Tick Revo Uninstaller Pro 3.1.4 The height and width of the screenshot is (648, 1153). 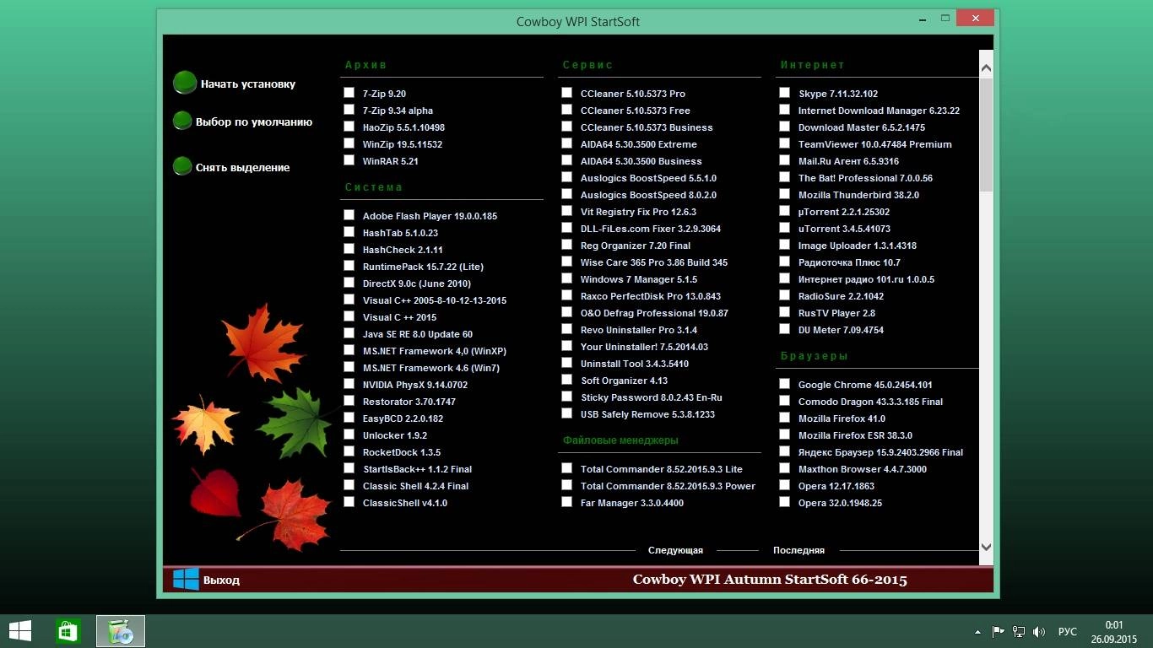point(567,329)
